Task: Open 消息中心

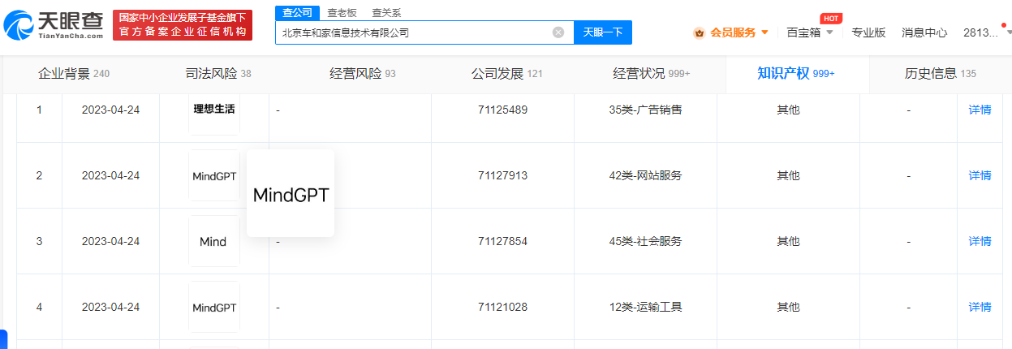Action: tap(924, 32)
